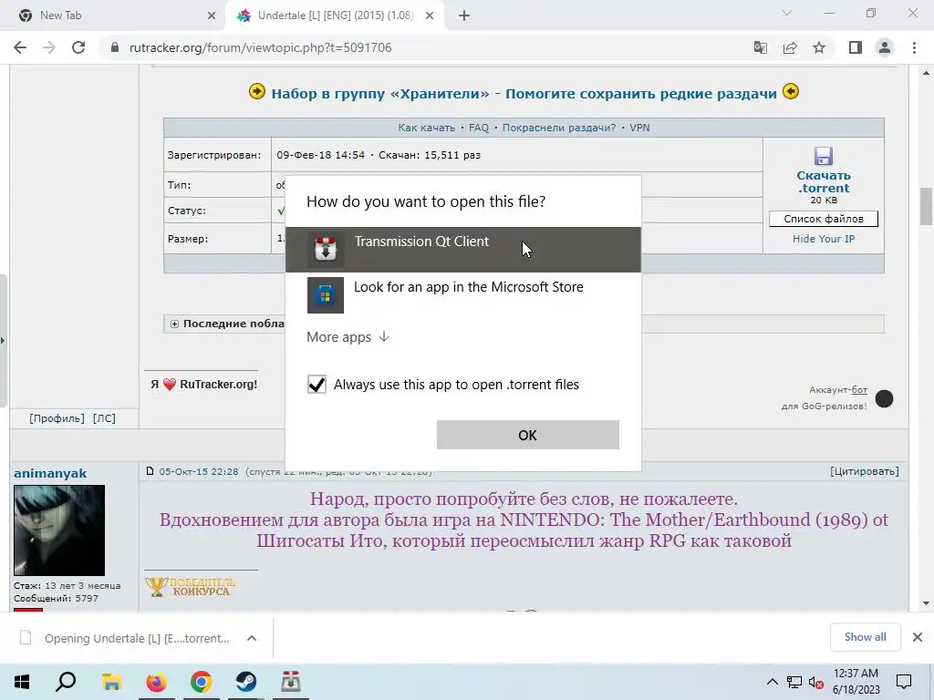This screenshot has width=934, height=700.
Task: Show hidden tray icons chevron
Action: (x=772, y=682)
